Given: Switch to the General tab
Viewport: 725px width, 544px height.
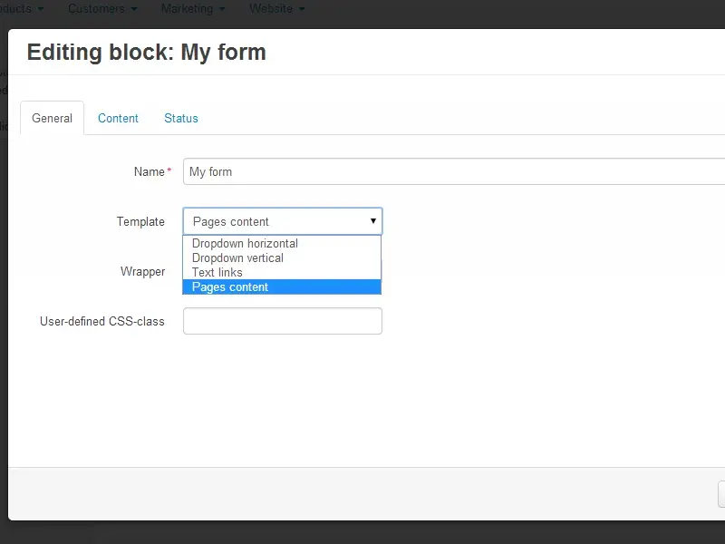Looking at the screenshot, I should pos(52,119).
